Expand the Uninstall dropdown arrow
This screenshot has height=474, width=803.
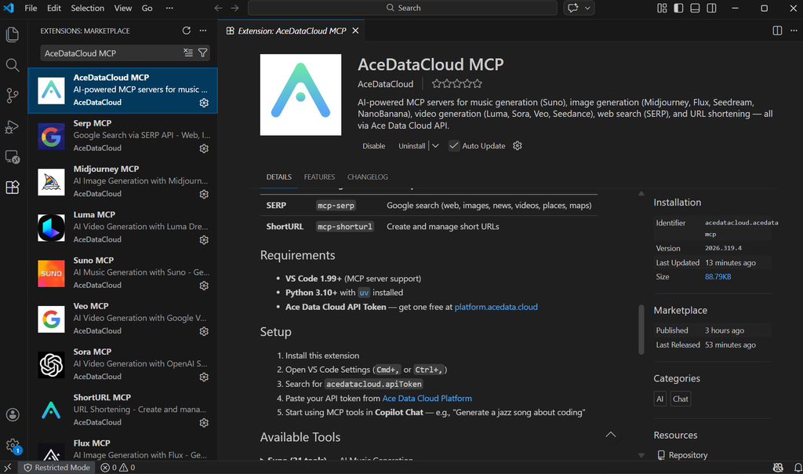tap(434, 145)
